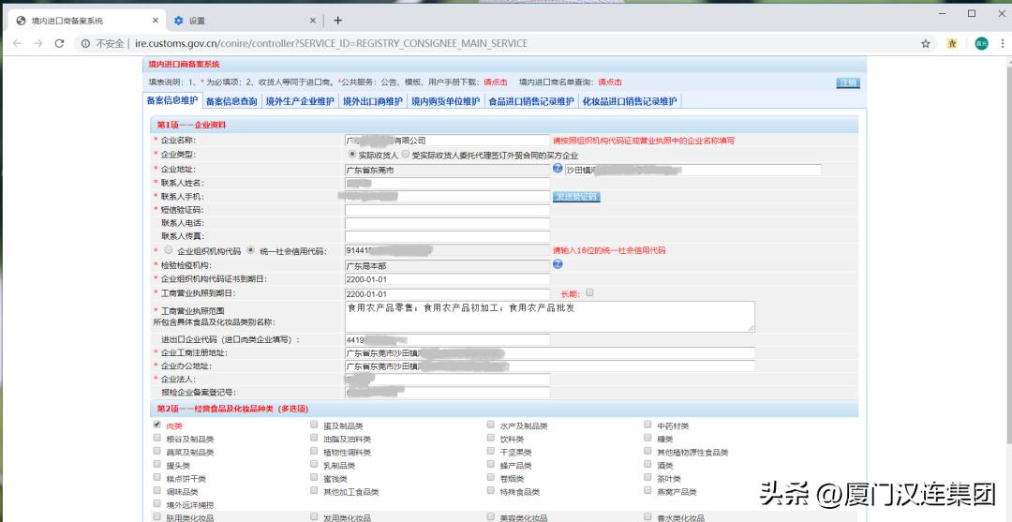Open the Chrome three-dot menu
This screenshot has width=1012, height=522.
pyautogui.click(x=1003, y=43)
